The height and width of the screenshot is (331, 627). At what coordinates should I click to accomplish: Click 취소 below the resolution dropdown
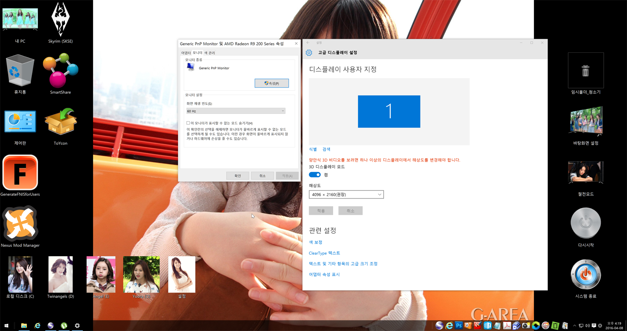pyautogui.click(x=350, y=210)
